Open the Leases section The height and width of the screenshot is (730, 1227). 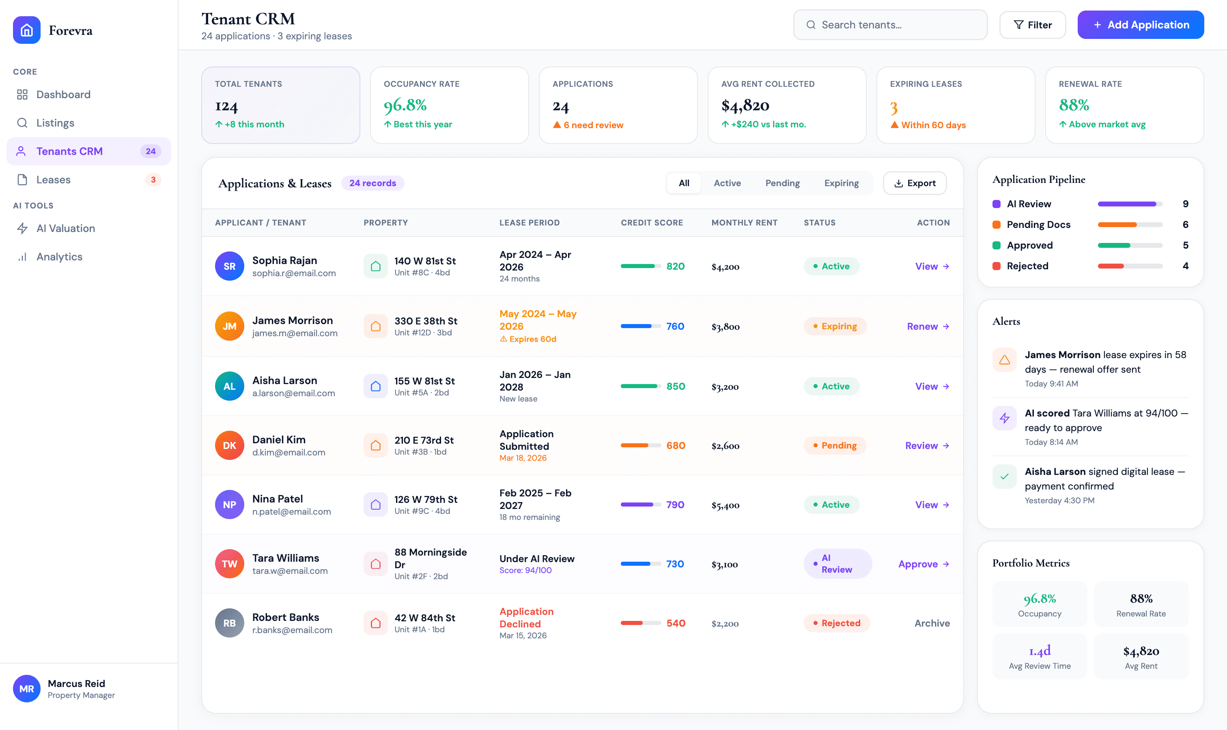pos(53,180)
